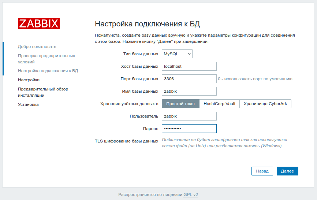
Task: Click the database port field showing 3306
Action: [189, 79]
